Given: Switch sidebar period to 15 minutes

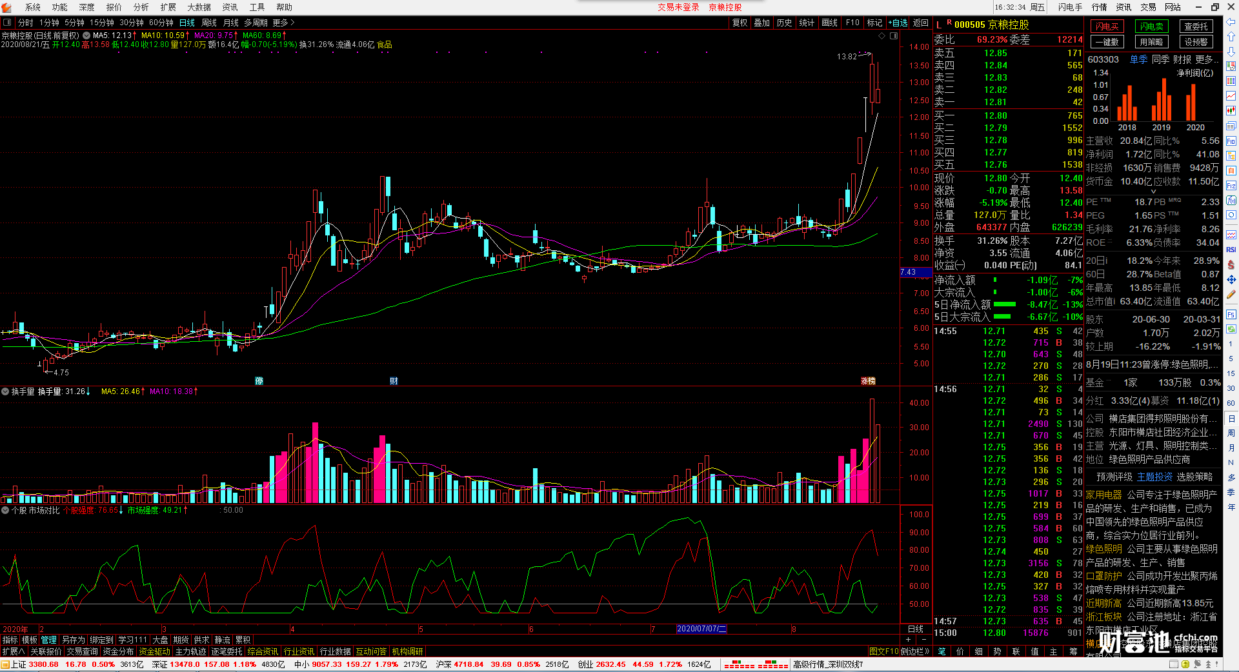Looking at the screenshot, I should click(x=1231, y=373).
